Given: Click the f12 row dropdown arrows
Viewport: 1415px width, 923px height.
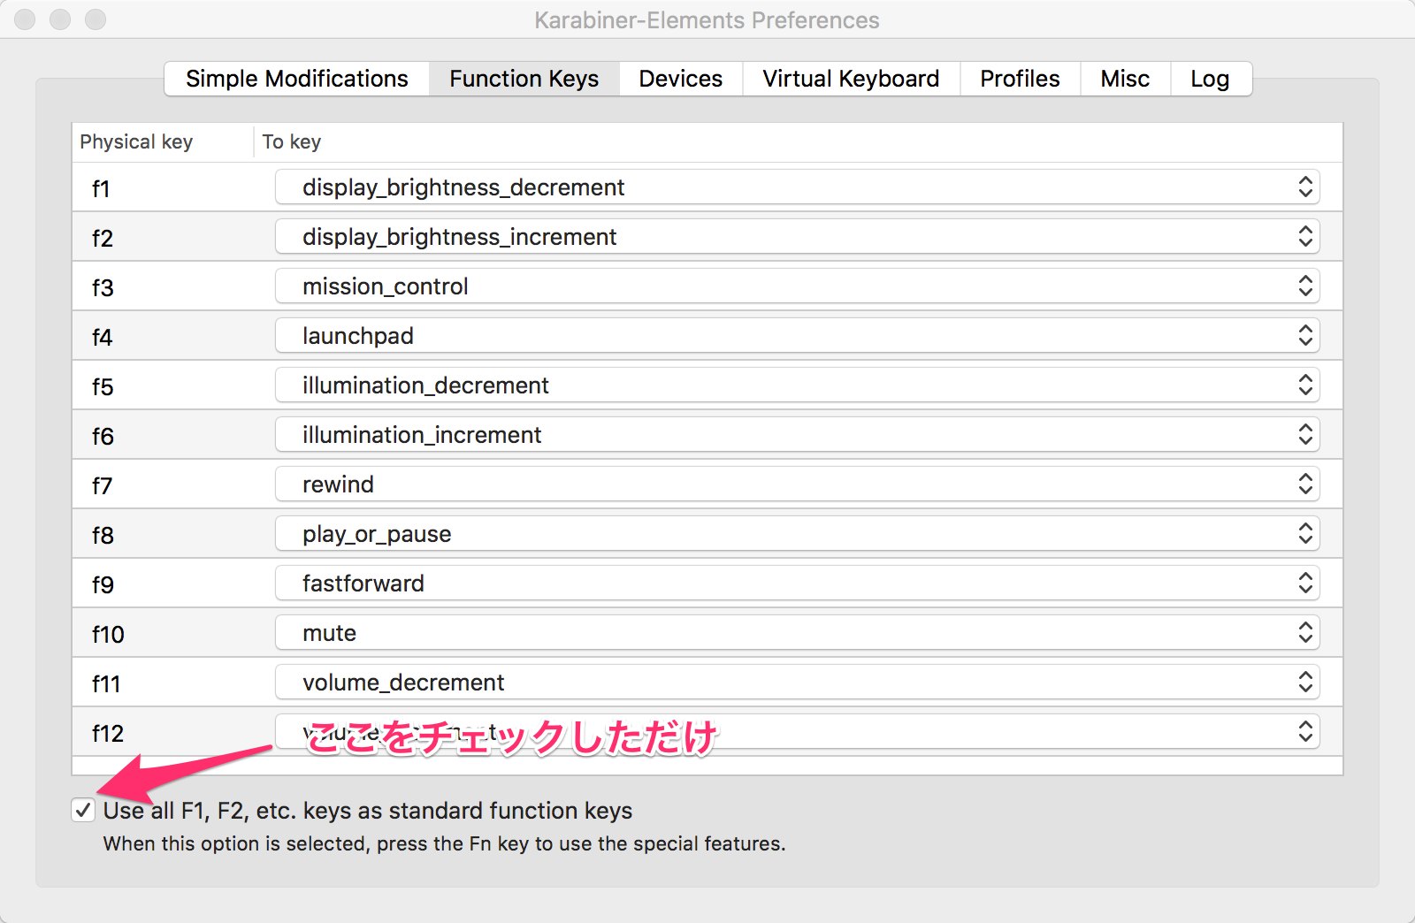Looking at the screenshot, I should coord(1305,732).
